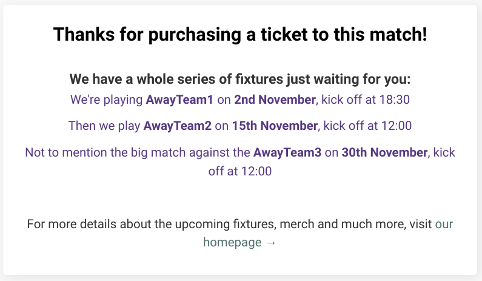
Task: Click the 30th November date
Action: [384, 152]
